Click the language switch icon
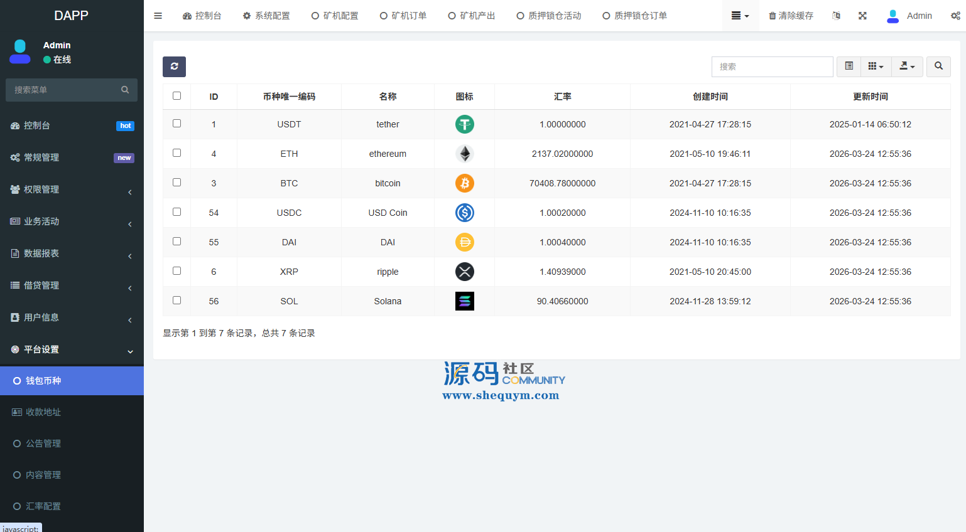The height and width of the screenshot is (532, 966). pyautogui.click(x=836, y=16)
